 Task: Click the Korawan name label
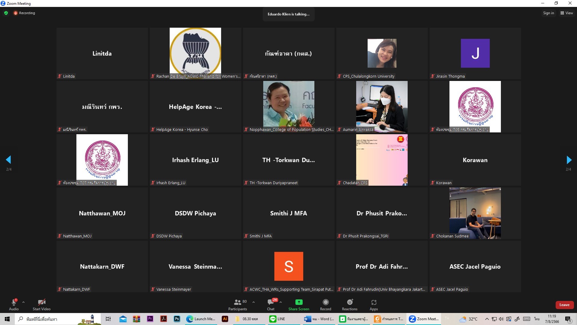(x=444, y=183)
